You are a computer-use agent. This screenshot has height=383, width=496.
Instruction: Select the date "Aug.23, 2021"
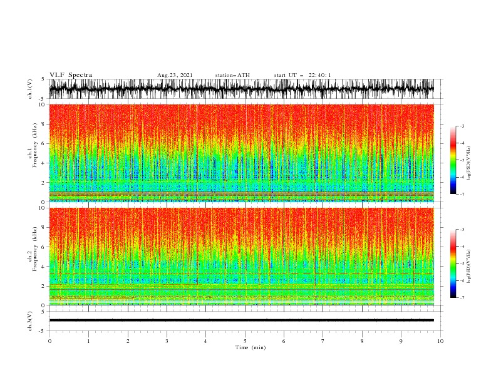point(175,75)
